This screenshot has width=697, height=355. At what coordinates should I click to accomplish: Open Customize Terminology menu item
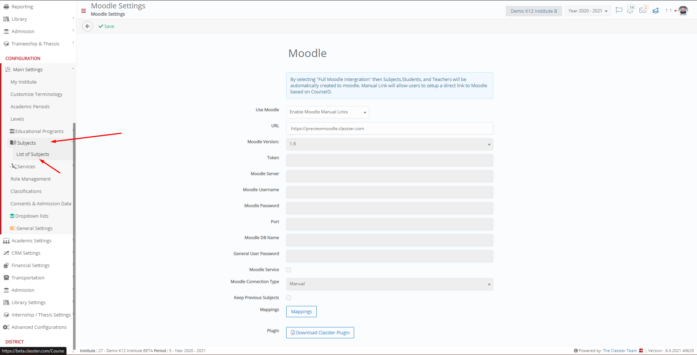[36, 94]
